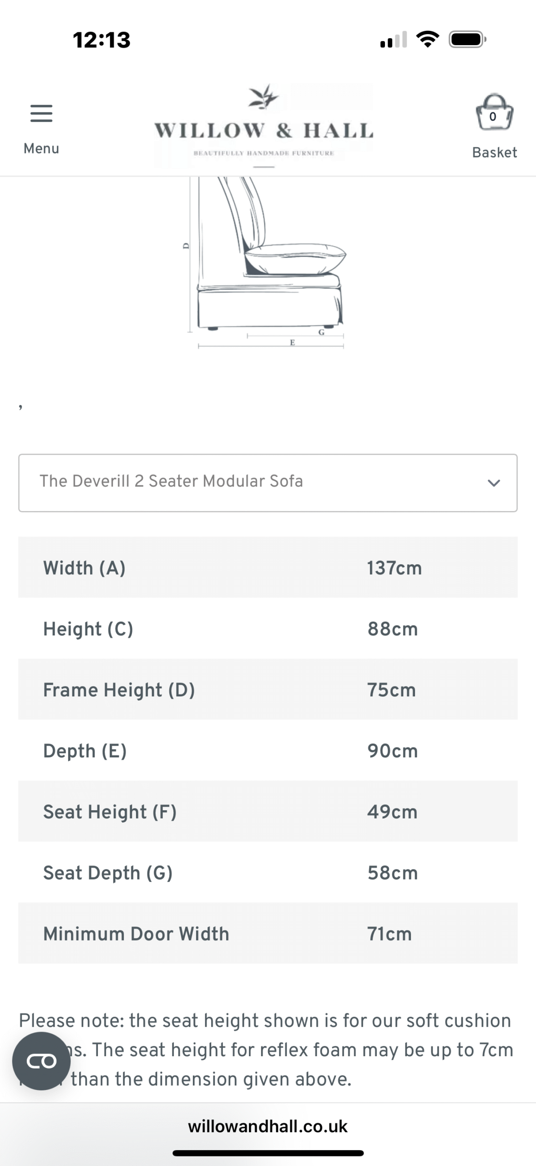Select the Width (A) table row
Image resolution: width=536 pixels, height=1166 pixels.
268,568
